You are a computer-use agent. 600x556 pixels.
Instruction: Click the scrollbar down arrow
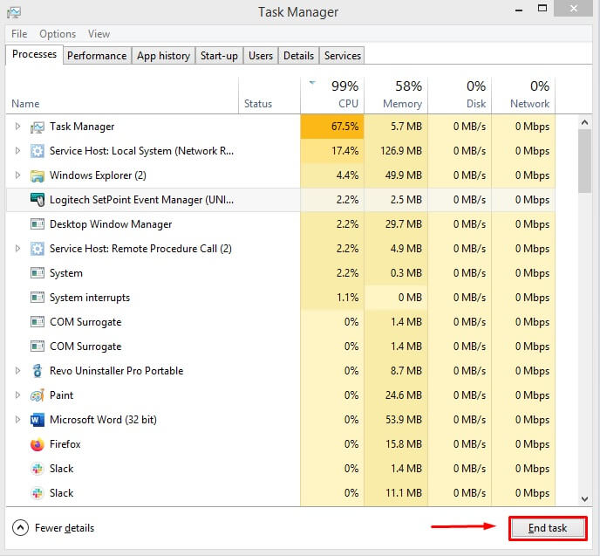pos(584,499)
